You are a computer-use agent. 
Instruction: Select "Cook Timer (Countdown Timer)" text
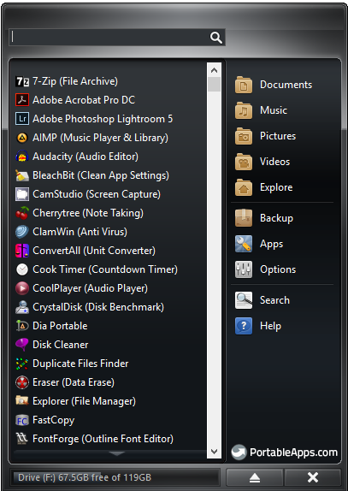point(105,269)
